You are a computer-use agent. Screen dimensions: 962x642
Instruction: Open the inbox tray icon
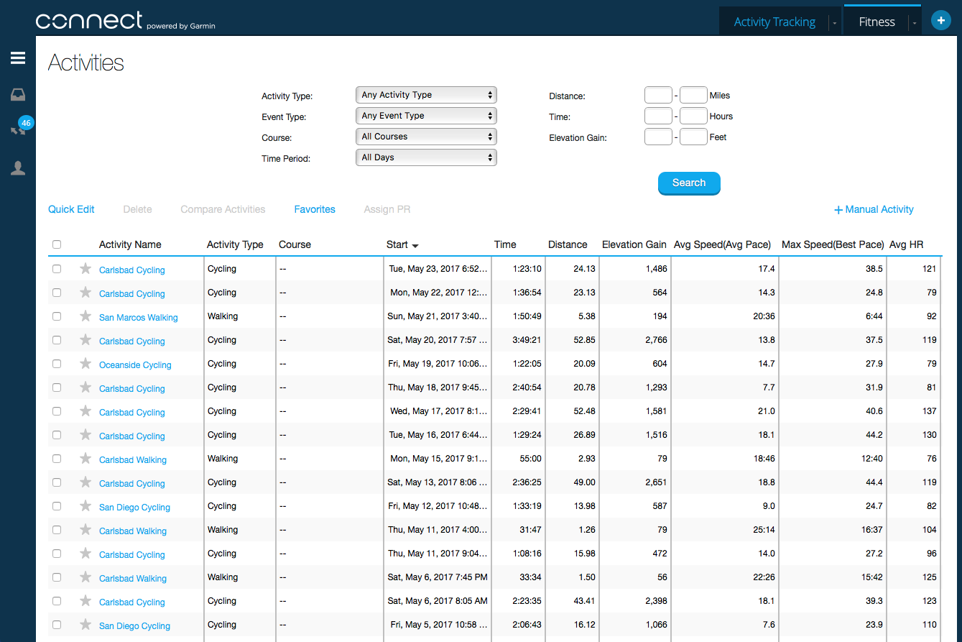[x=18, y=95]
